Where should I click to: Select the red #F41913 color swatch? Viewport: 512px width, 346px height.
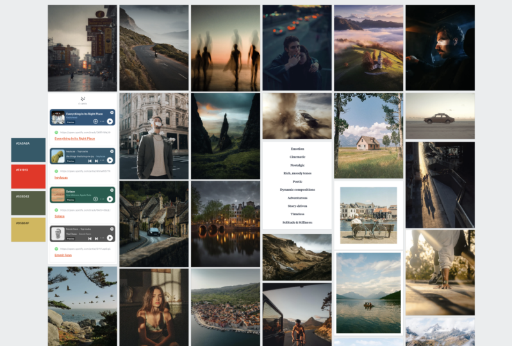(x=28, y=177)
